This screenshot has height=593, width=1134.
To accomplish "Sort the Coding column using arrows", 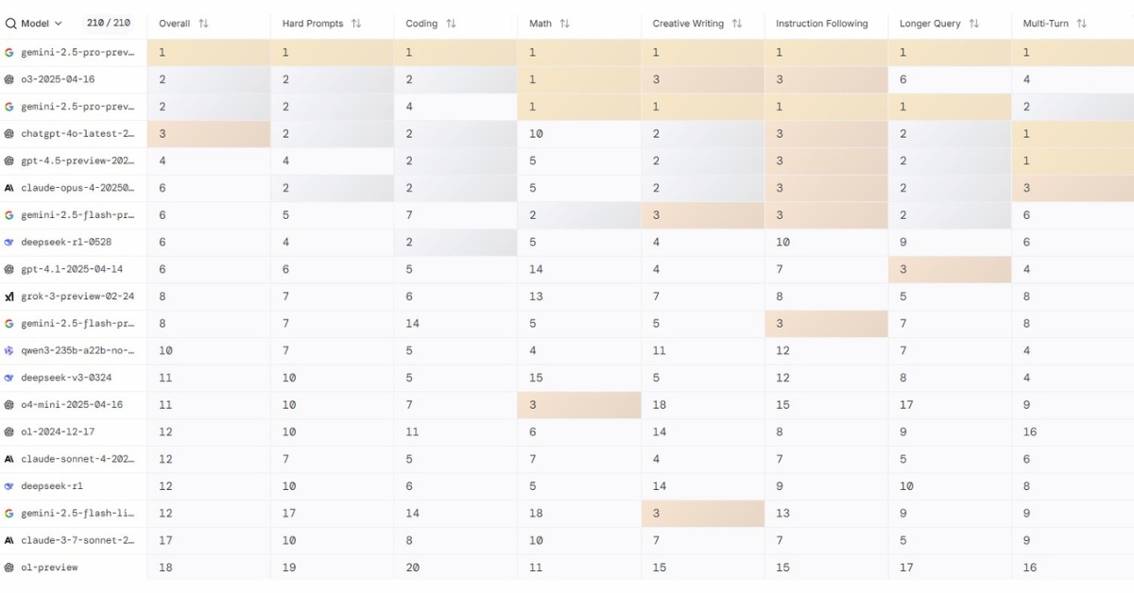I will click(451, 24).
